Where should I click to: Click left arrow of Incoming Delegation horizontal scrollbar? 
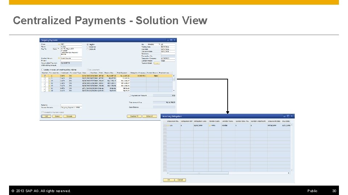[x=168, y=173]
